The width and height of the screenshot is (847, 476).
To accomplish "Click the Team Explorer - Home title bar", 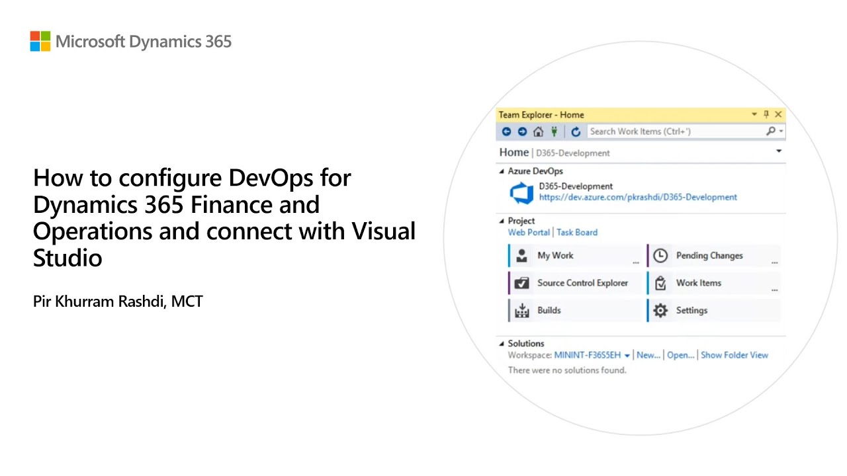I will (641, 114).
